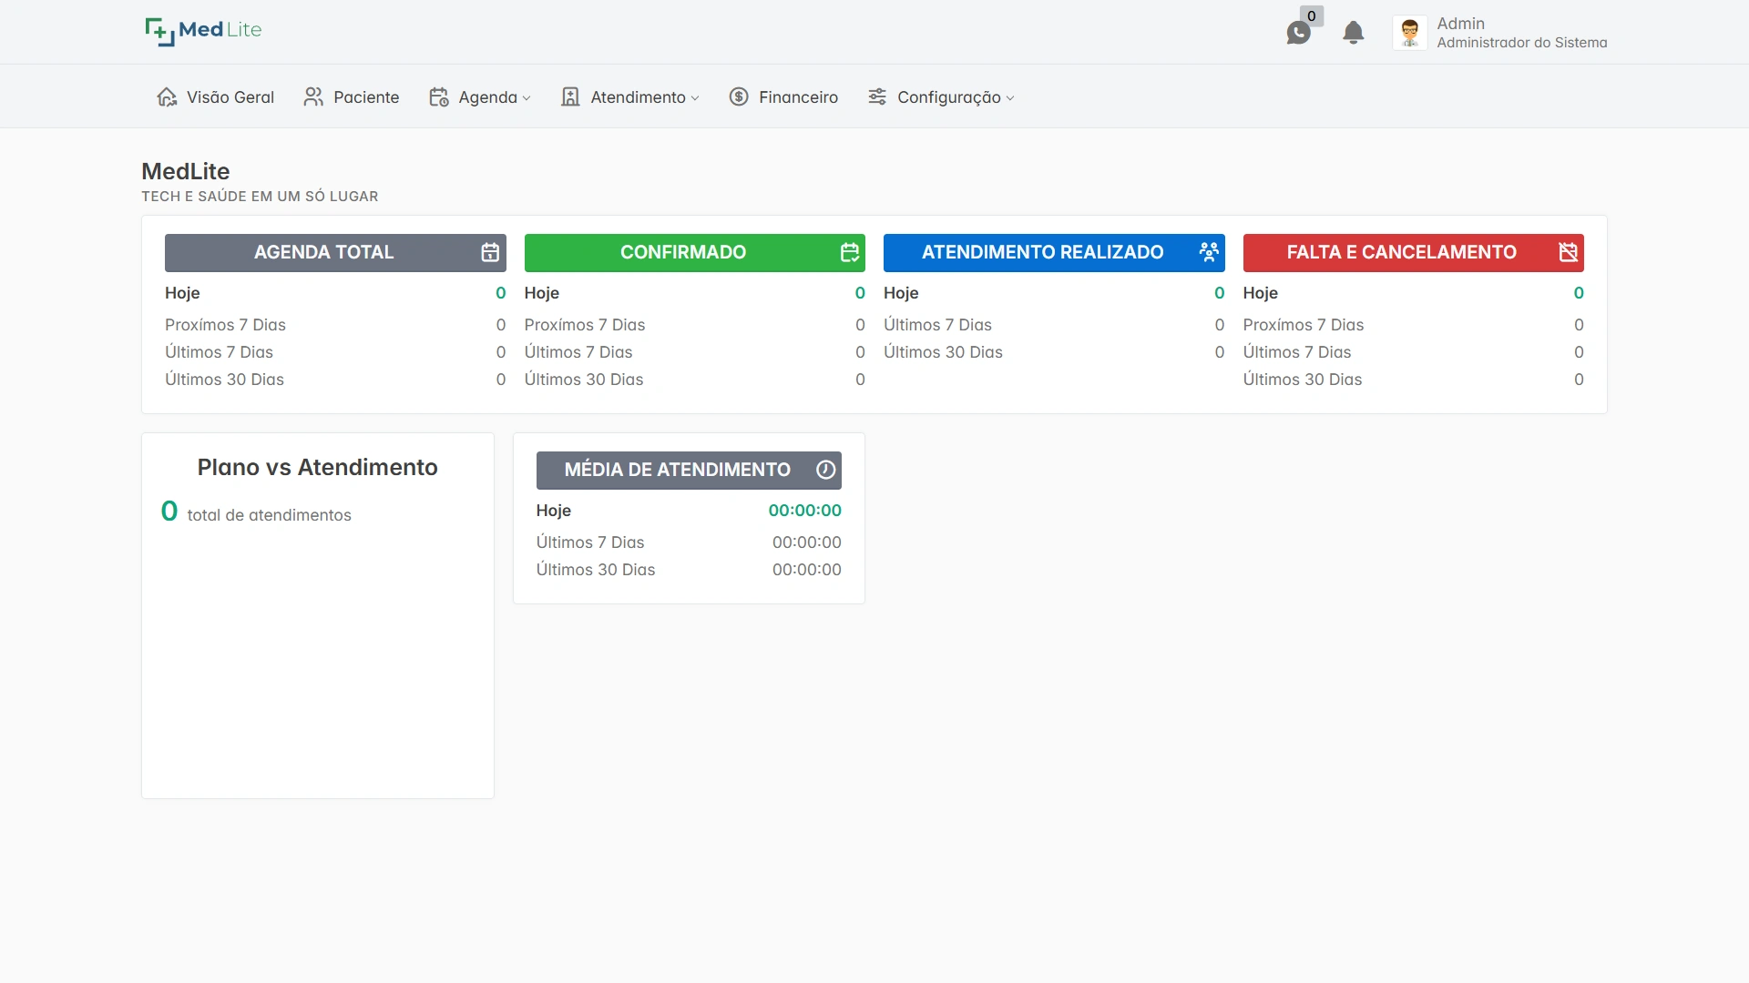1749x983 pixels.
Task: Click the Plano vs Atendimento card title
Action: point(317,467)
